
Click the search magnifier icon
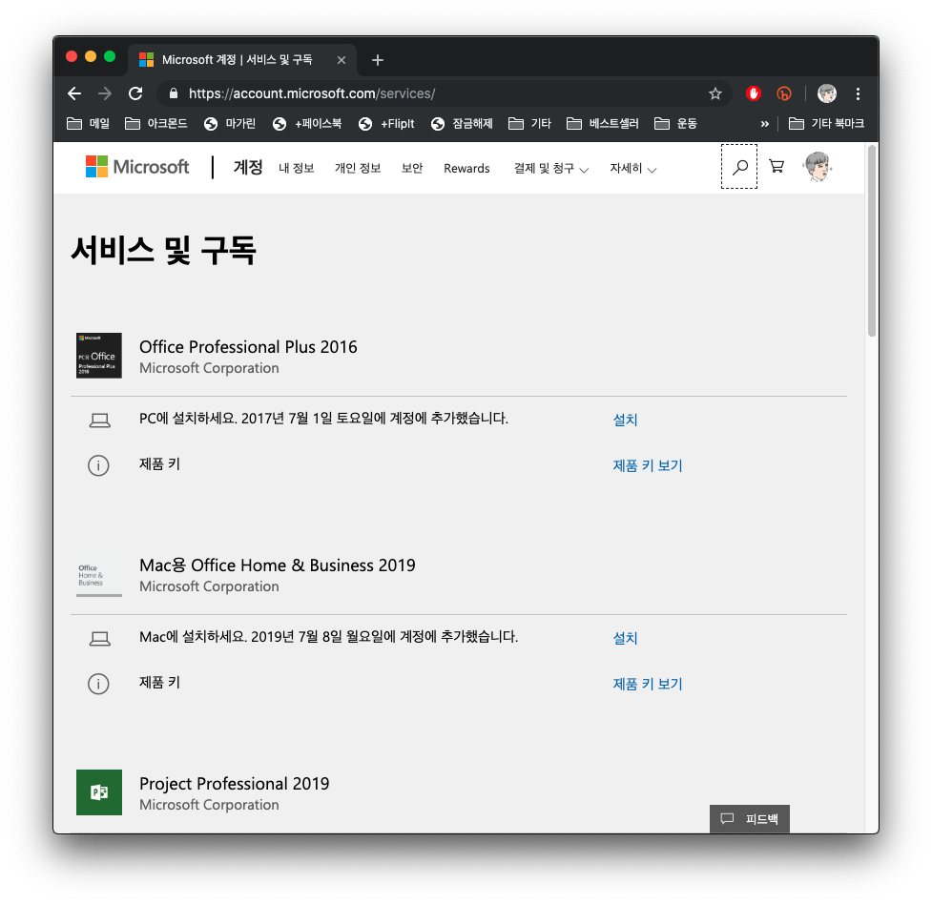coord(739,167)
